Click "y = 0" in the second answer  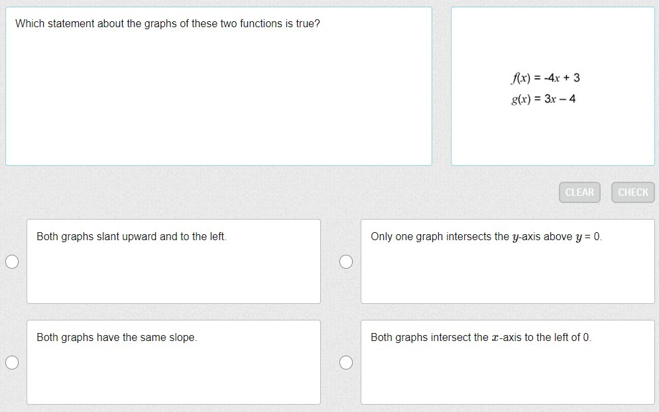[x=587, y=237]
